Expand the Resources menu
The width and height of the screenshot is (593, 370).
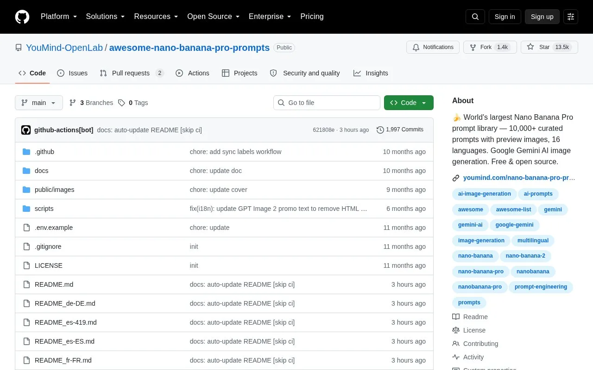[x=156, y=17]
